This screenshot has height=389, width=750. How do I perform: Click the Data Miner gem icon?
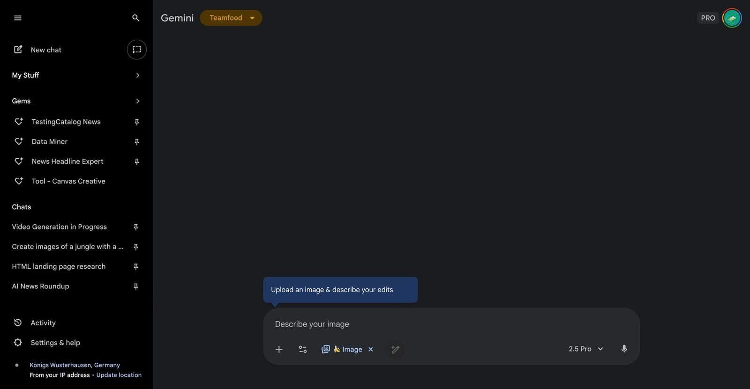19,141
